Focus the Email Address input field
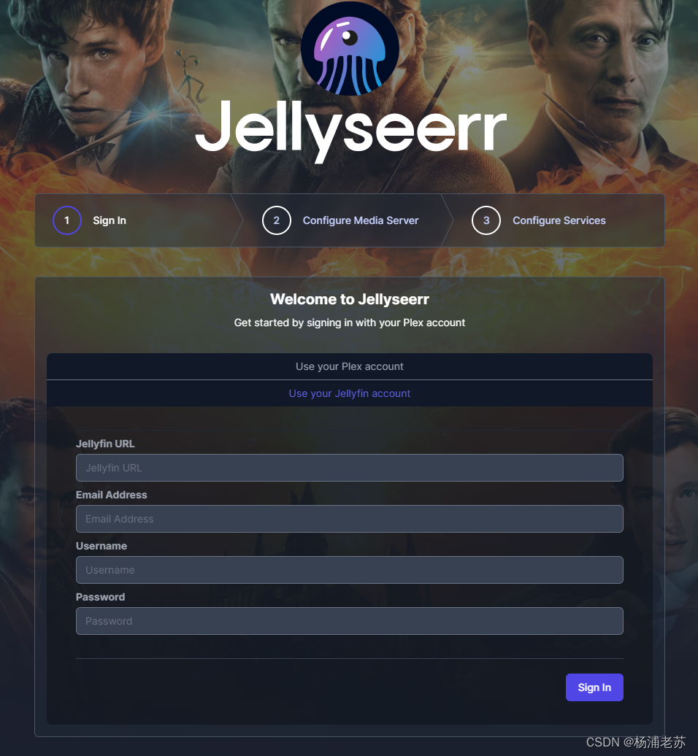 click(350, 519)
